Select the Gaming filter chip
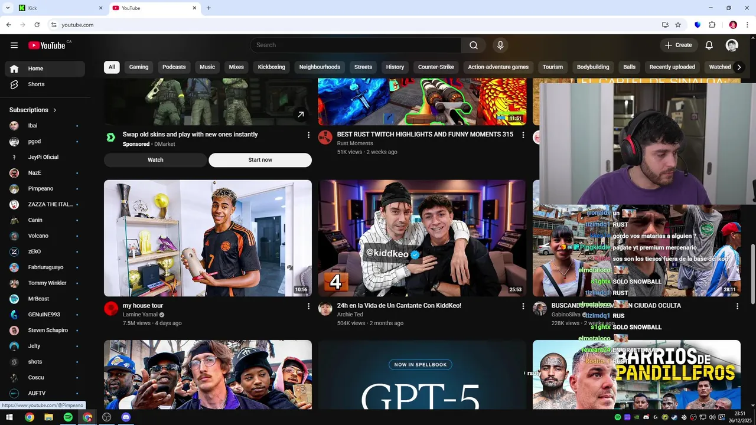This screenshot has height=425, width=756. point(139,67)
